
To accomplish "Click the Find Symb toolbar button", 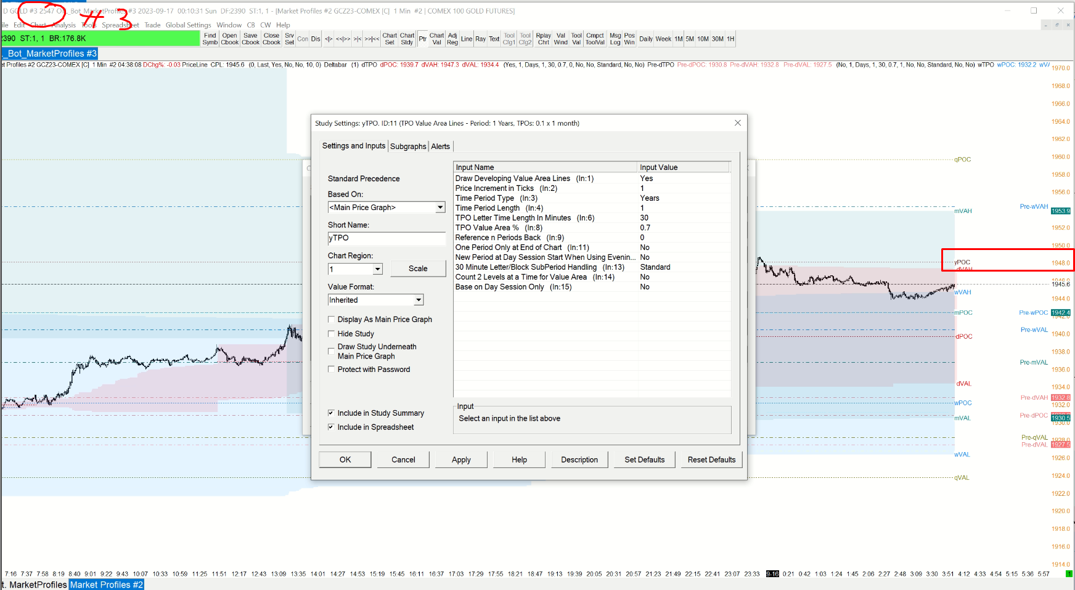I will (x=210, y=39).
